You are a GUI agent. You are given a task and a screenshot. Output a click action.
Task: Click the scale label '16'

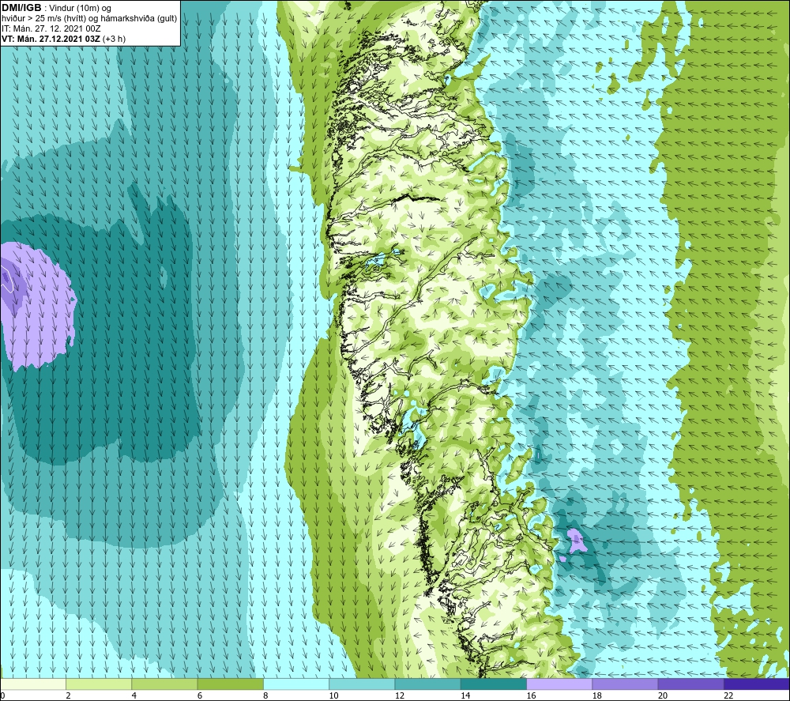point(531,695)
